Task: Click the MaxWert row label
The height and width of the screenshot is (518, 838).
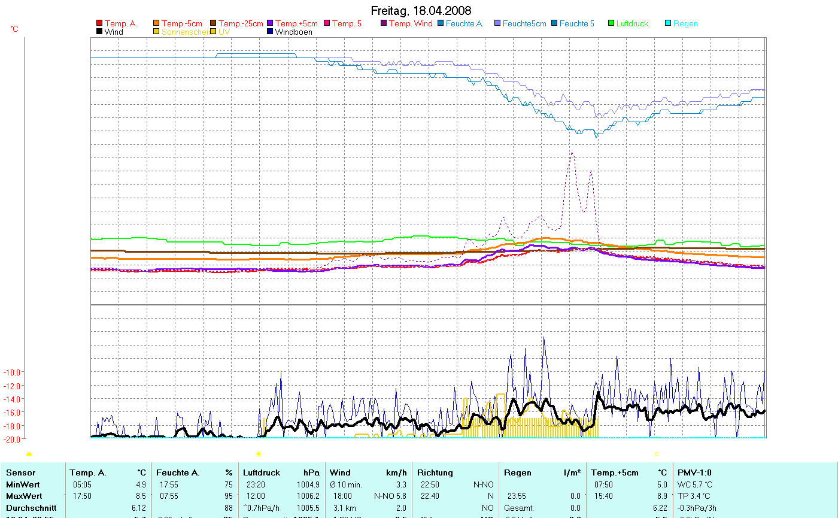Action: tap(23, 496)
